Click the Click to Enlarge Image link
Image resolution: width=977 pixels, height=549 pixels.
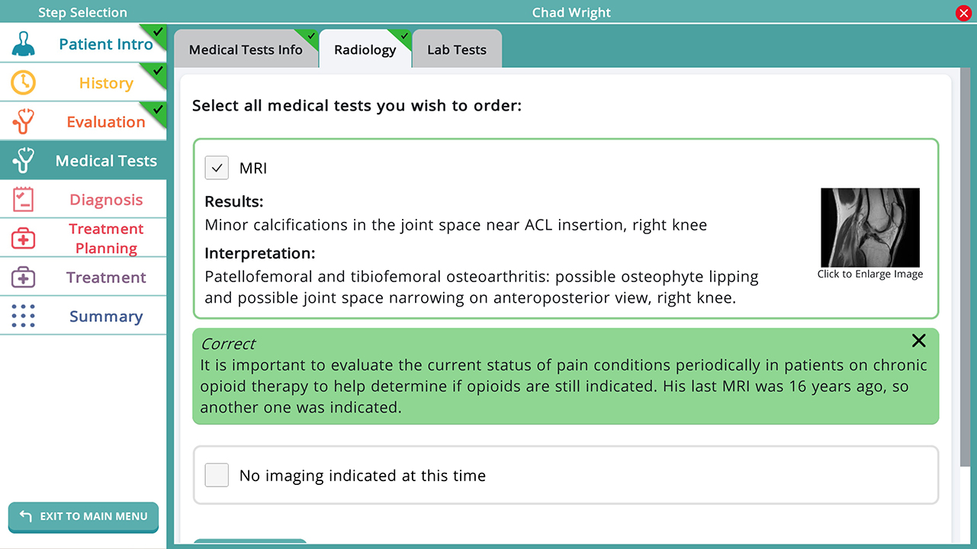(x=870, y=274)
